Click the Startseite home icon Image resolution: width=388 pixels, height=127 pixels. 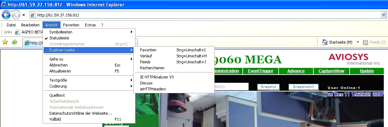[325, 42]
